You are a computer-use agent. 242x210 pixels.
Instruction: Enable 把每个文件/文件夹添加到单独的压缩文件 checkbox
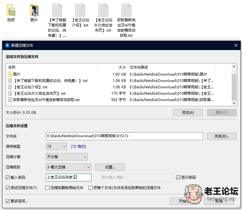[90, 188]
